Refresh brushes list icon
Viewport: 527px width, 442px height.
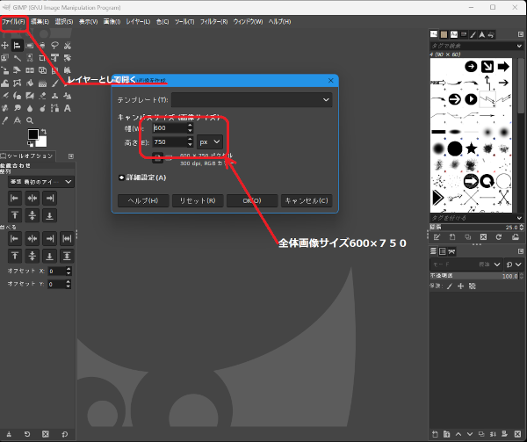pos(499,237)
